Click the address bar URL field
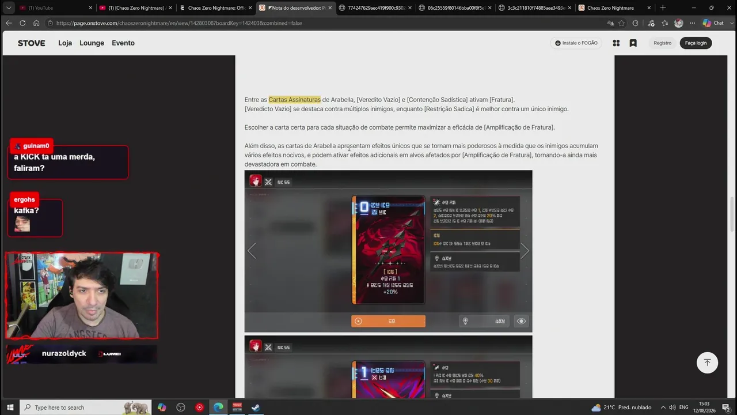 pyautogui.click(x=322, y=23)
